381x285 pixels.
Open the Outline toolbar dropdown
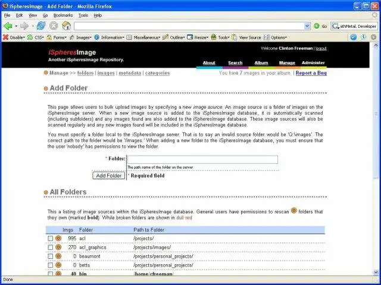coord(174,37)
